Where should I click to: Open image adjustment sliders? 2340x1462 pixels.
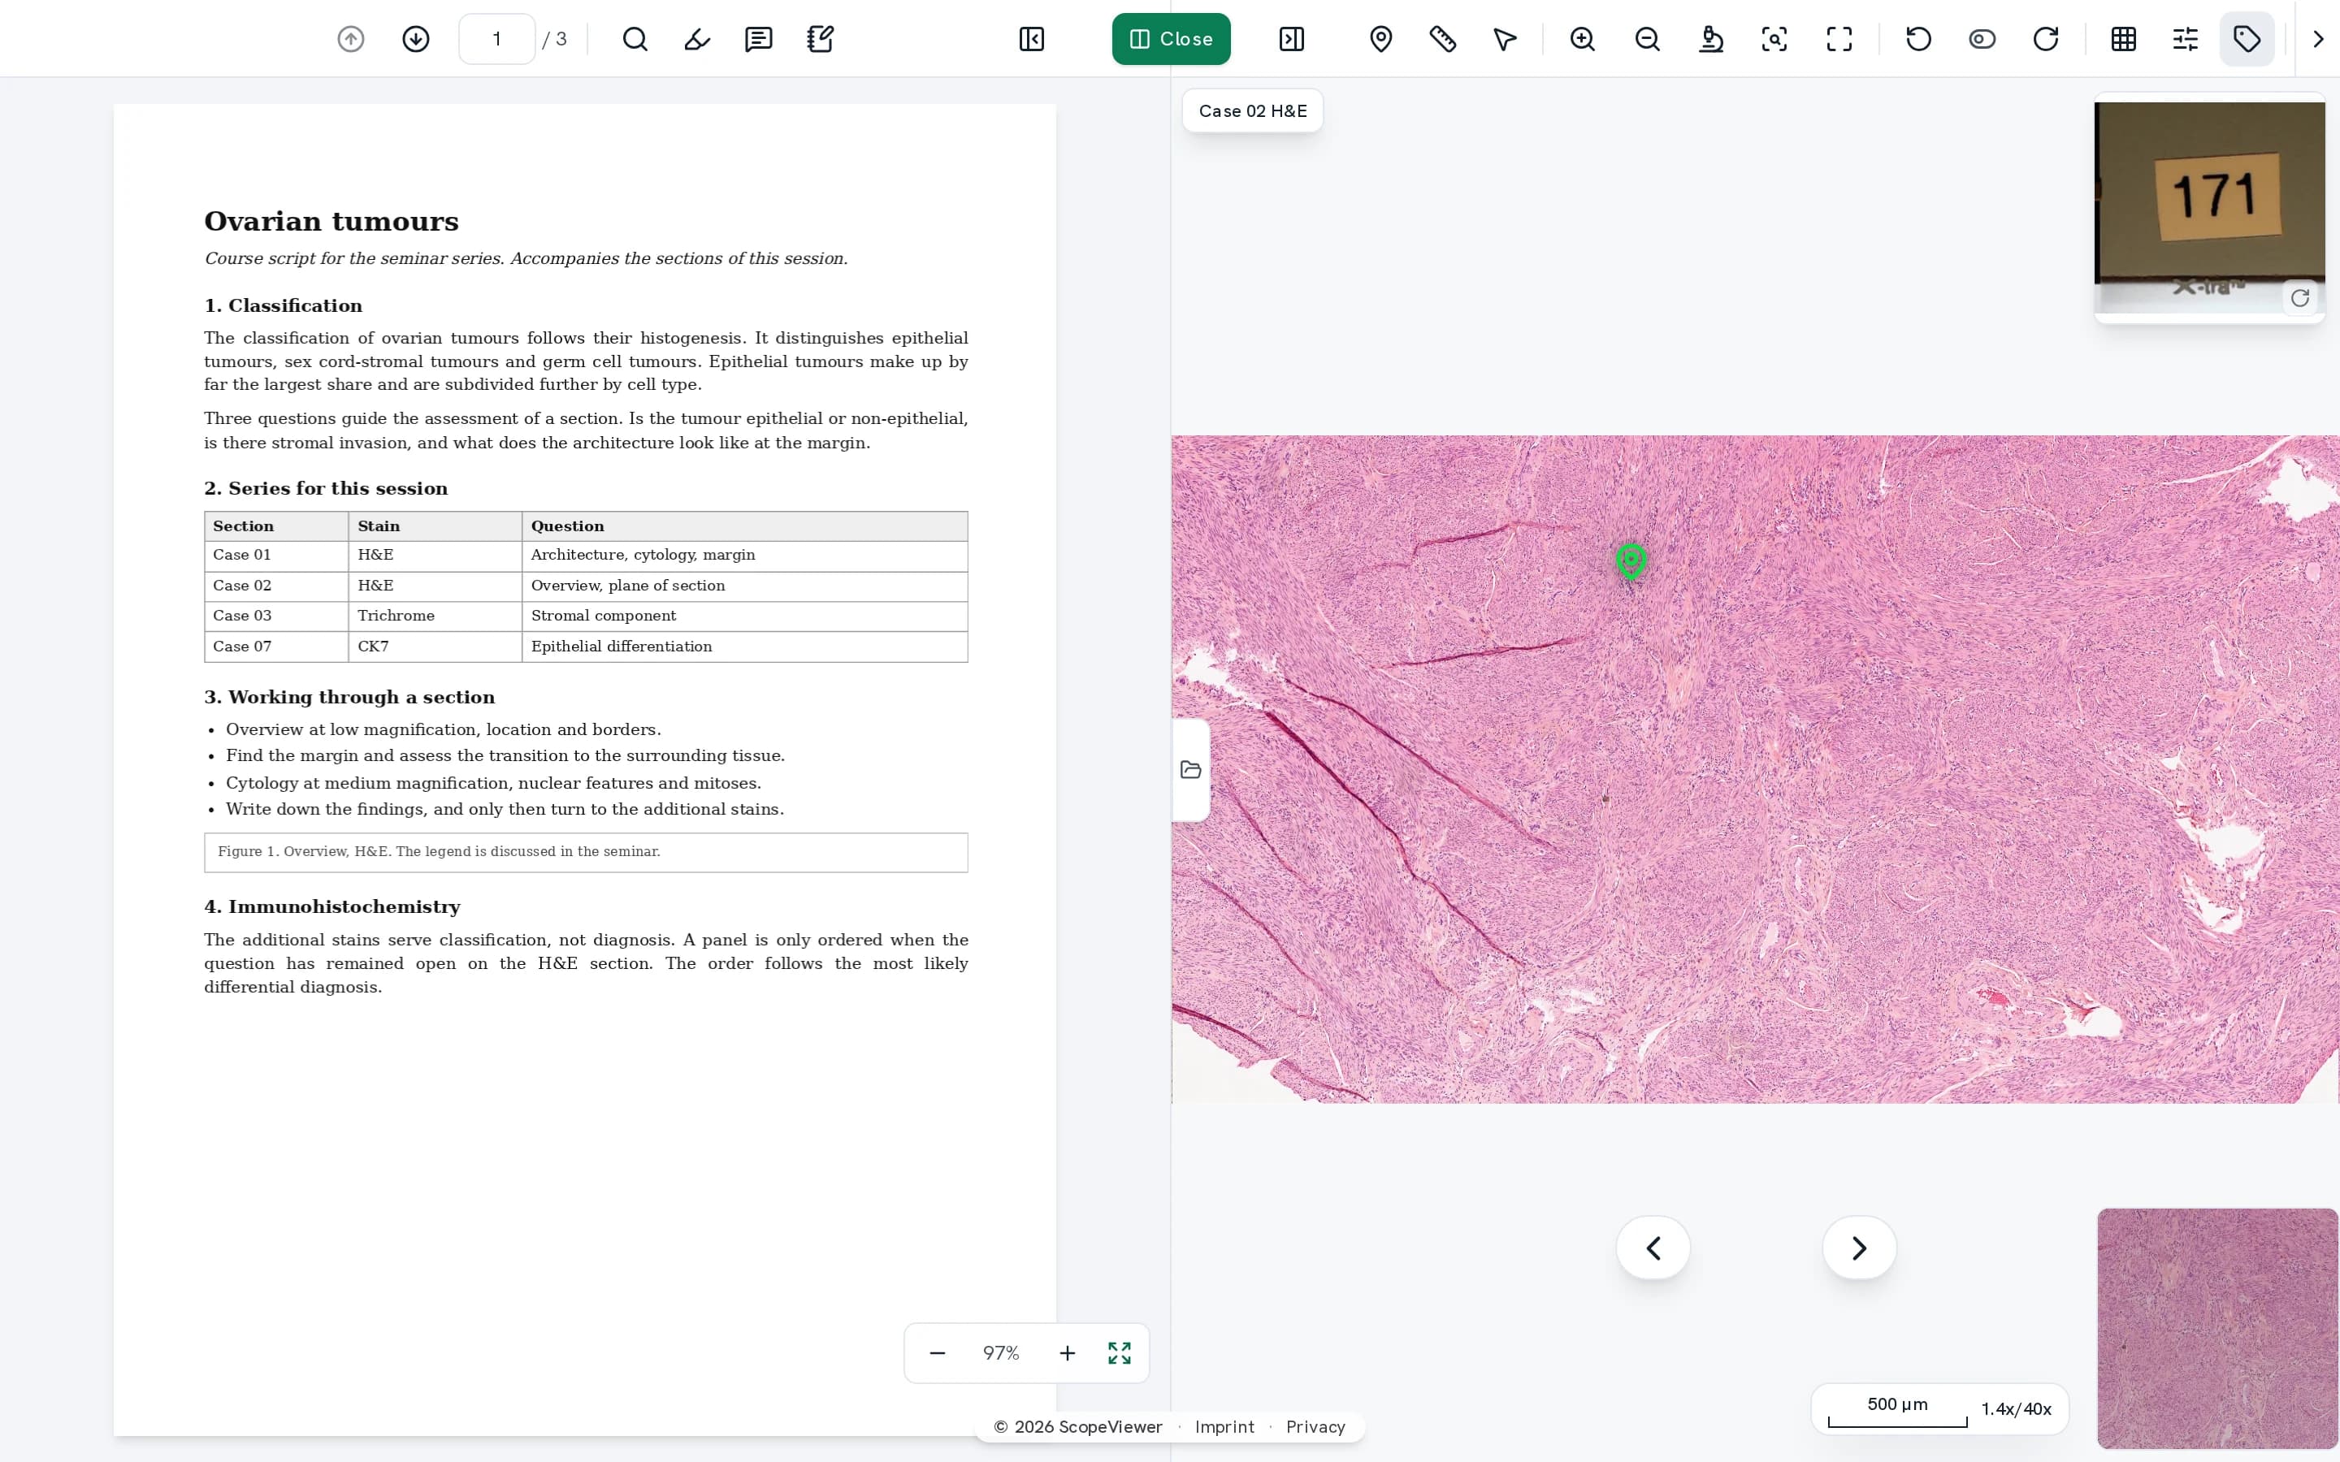click(x=2186, y=39)
